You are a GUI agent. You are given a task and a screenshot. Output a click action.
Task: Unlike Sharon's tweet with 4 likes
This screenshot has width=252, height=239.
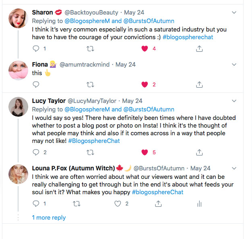[145, 48]
